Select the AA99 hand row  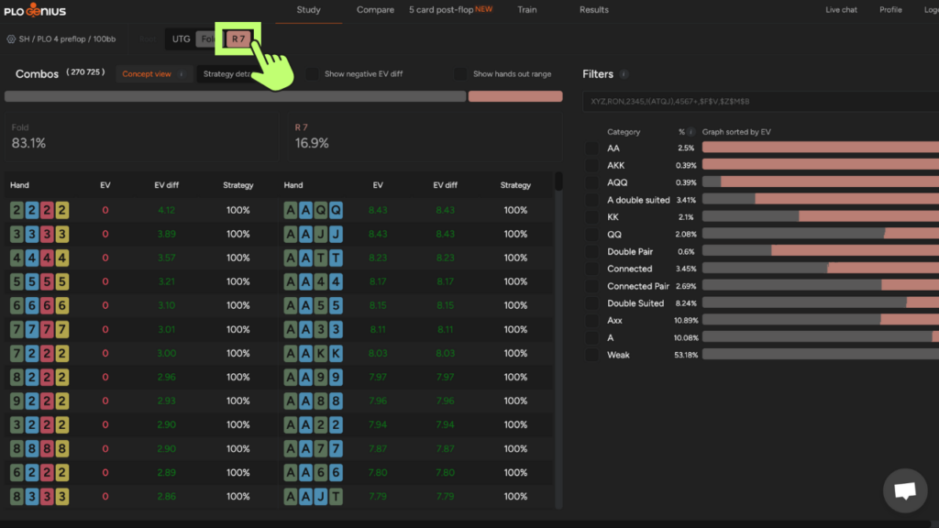(416, 377)
